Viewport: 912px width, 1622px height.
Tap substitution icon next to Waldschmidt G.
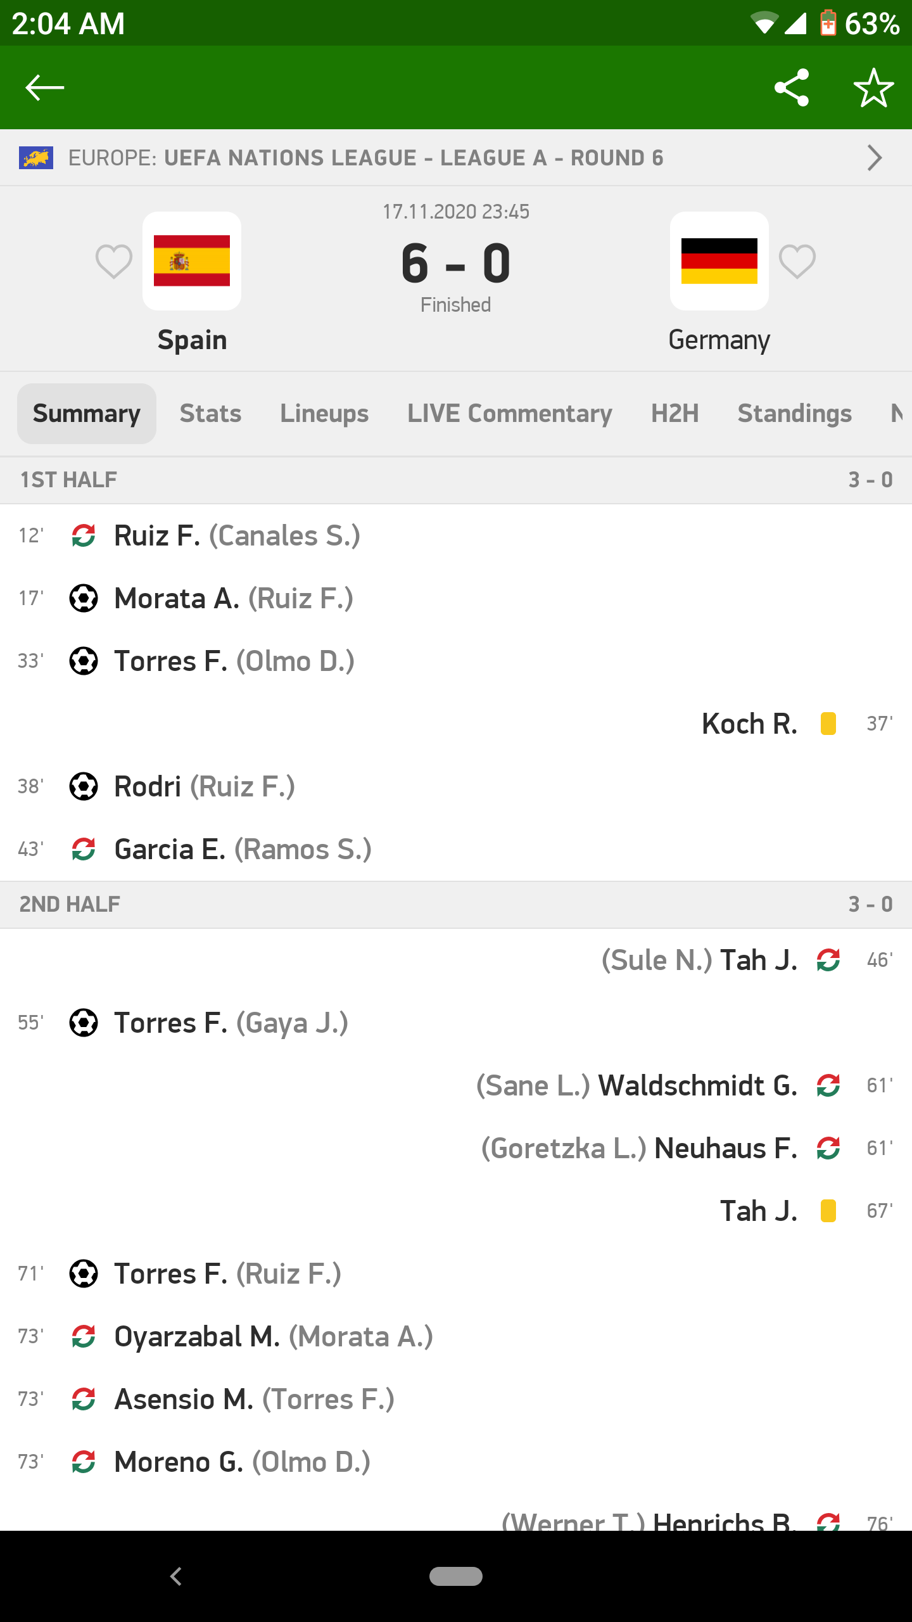(828, 1085)
